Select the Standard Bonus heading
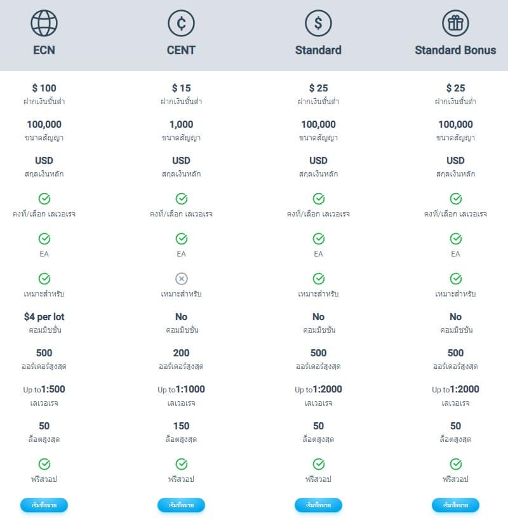 click(x=455, y=50)
